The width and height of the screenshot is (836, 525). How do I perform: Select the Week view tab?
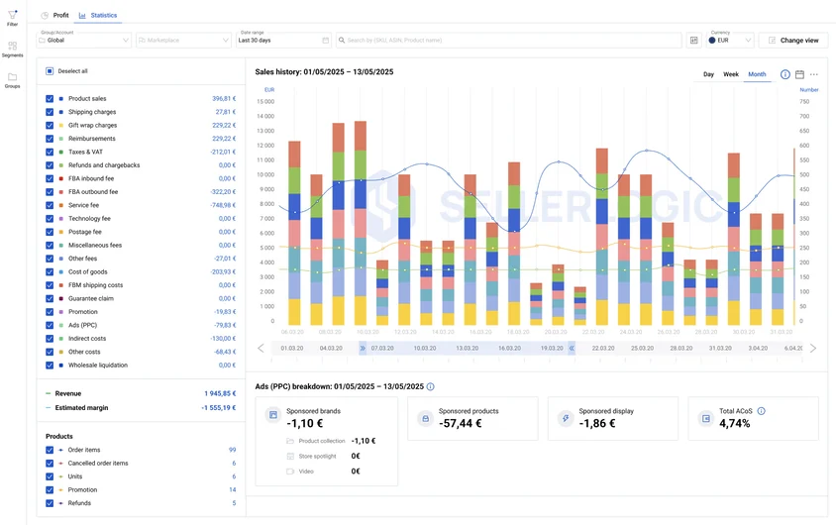tap(730, 74)
